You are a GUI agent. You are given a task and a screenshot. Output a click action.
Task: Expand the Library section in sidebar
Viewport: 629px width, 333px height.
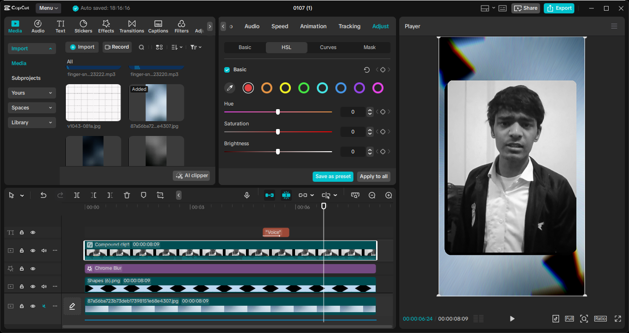click(31, 123)
